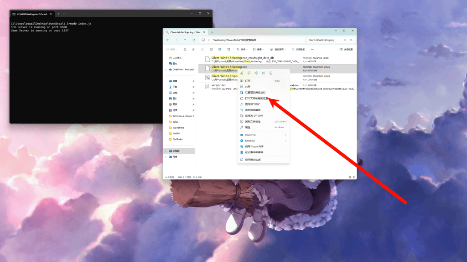Click the refresh icon in Explorer navigation bar

193,40
